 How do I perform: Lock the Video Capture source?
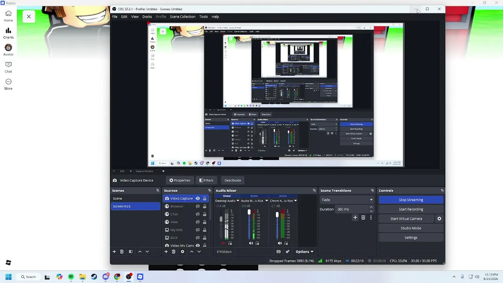tap(204, 198)
